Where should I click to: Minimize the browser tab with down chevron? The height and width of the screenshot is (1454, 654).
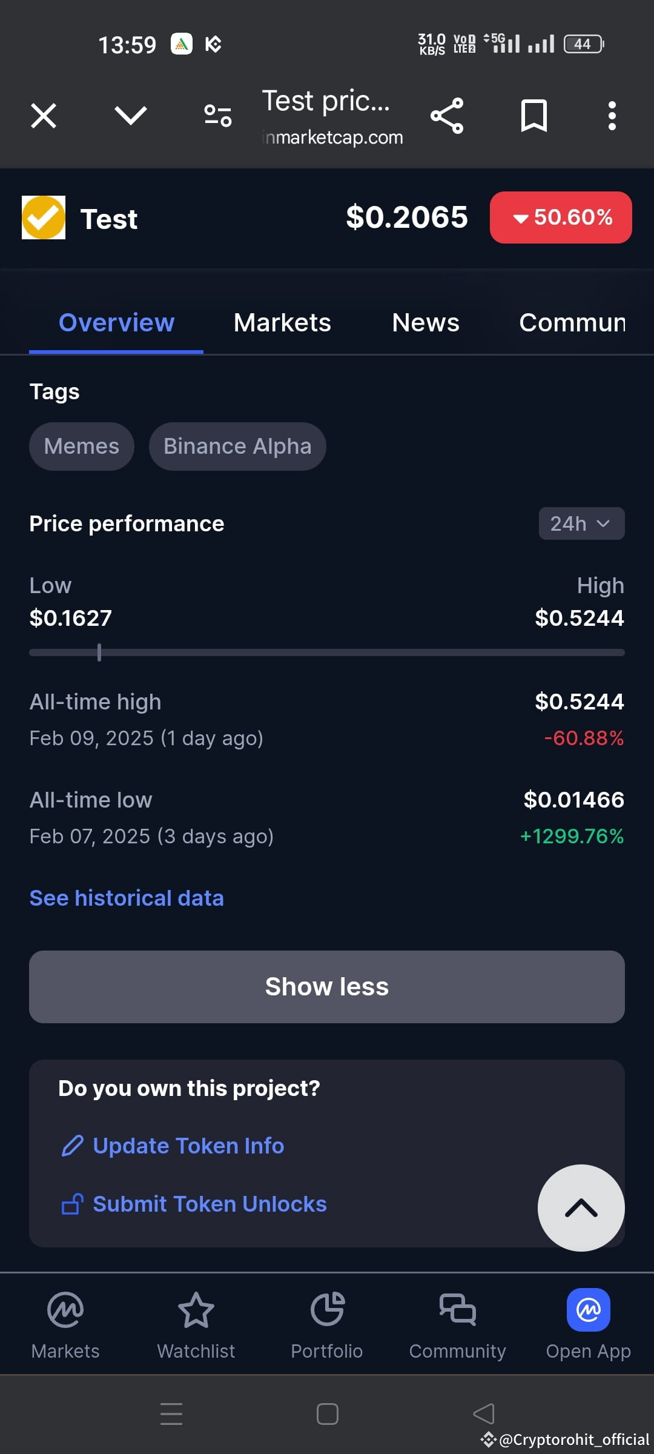(x=131, y=115)
